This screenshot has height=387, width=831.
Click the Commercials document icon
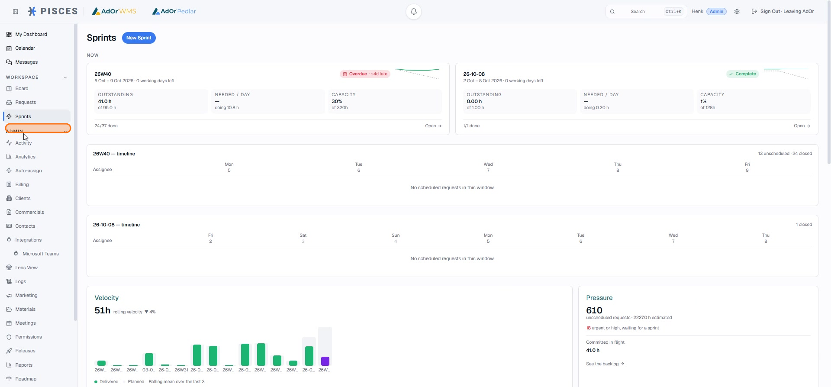tap(9, 213)
